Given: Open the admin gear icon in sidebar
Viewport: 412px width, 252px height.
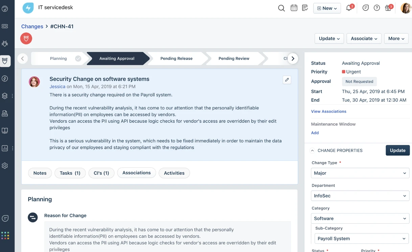Looking at the screenshot, I should pos(5,166).
